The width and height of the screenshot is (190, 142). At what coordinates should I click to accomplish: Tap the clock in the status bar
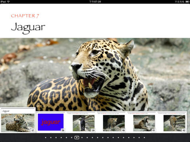pyautogui.click(x=95, y=2)
